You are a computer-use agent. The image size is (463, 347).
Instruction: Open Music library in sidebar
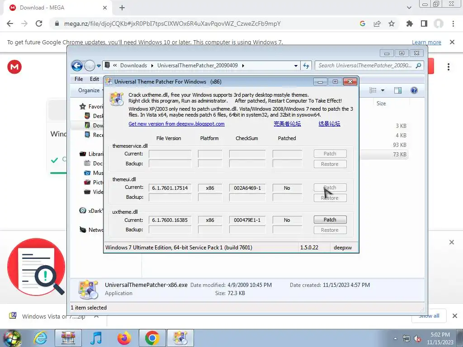[94, 173]
